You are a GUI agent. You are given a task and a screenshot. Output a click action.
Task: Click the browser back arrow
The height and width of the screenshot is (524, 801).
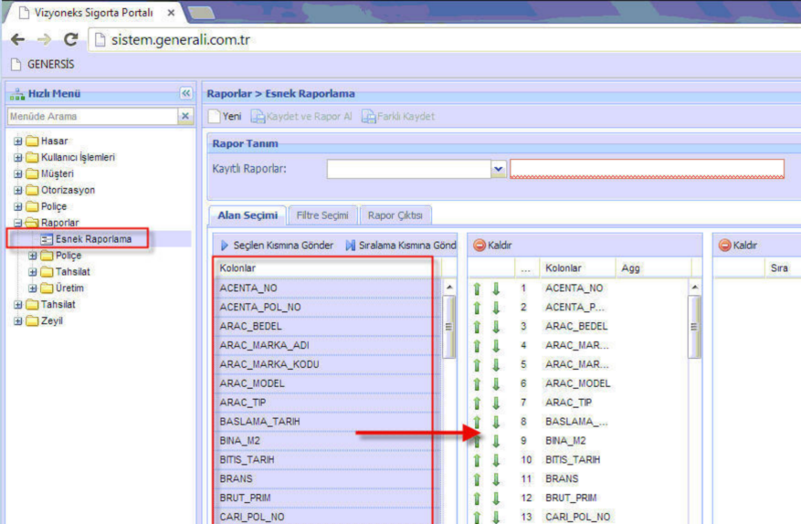tap(18, 40)
